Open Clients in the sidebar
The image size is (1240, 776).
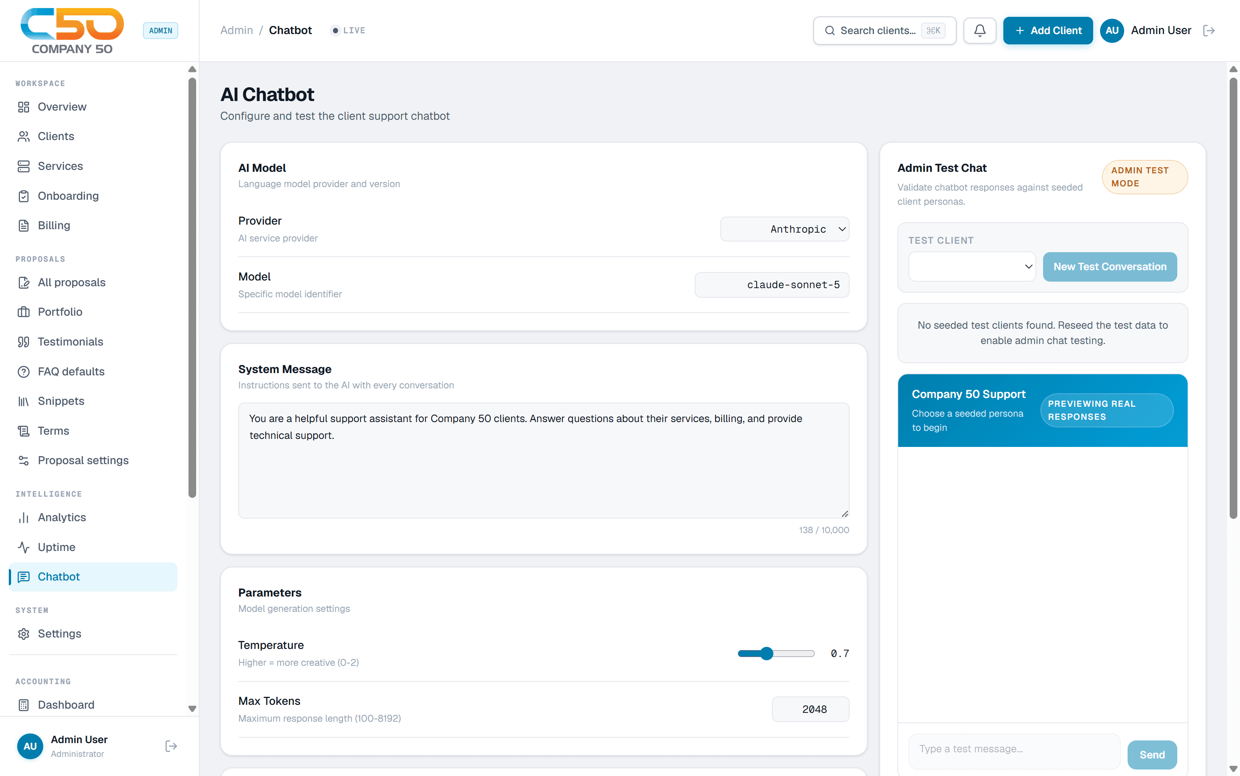[93, 137]
